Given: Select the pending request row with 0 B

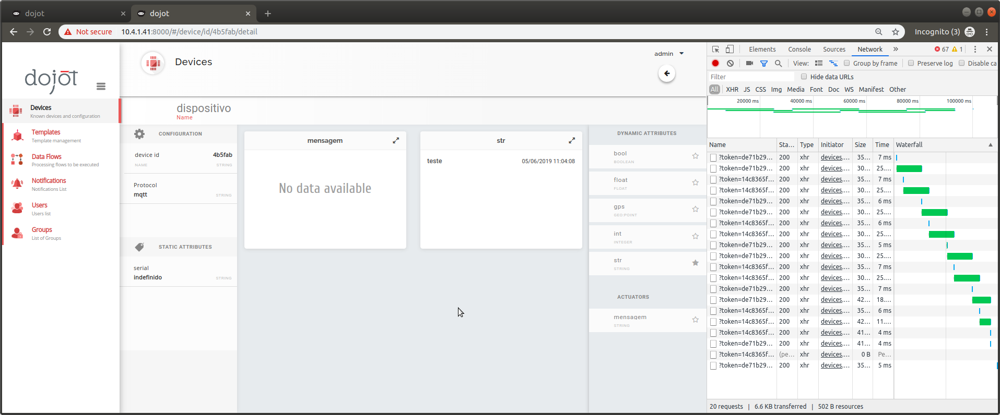Looking at the screenshot, I should 852,354.
